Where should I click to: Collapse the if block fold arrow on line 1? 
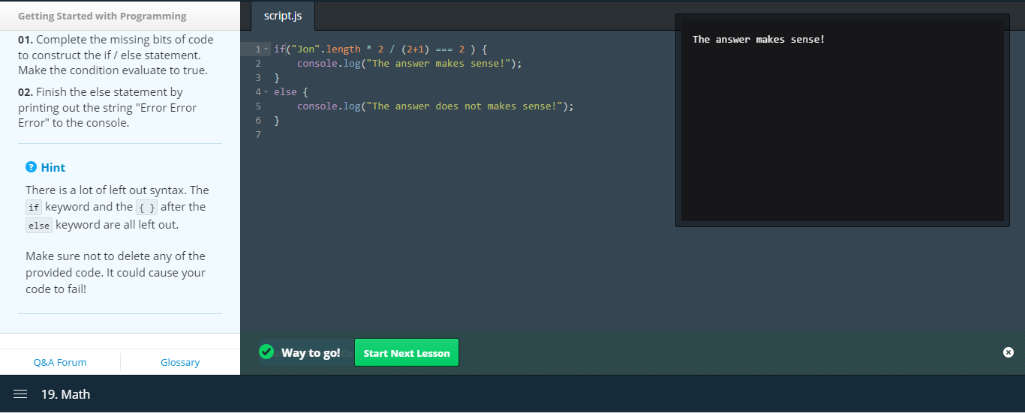pos(267,49)
